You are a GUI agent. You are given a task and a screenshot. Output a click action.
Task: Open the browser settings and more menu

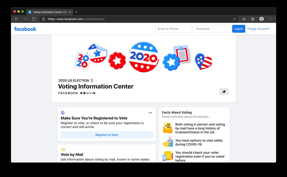coord(271,19)
